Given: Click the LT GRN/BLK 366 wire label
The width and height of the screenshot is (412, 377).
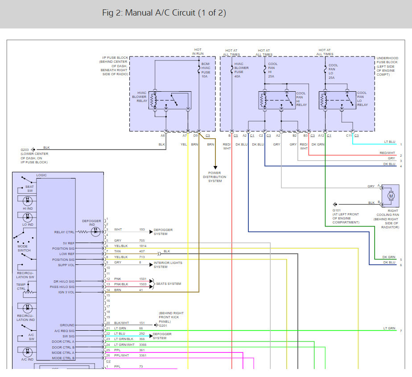Looking at the screenshot, I should [x=129, y=339].
